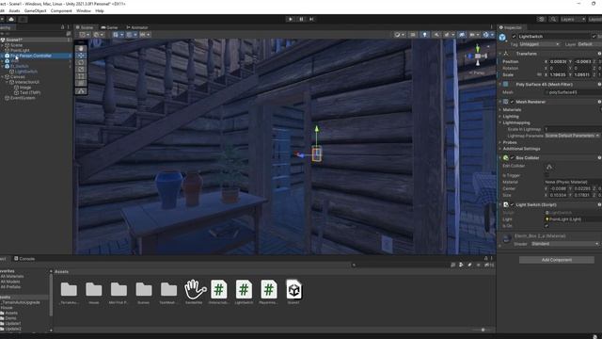The image size is (602, 339).
Task: Click the Add Component button
Action: [x=557, y=260]
